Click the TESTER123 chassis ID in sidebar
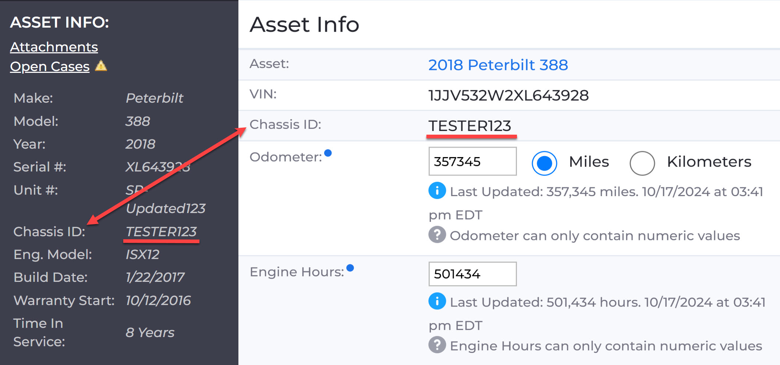Screen dimensions: 780x365 (161, 232)
